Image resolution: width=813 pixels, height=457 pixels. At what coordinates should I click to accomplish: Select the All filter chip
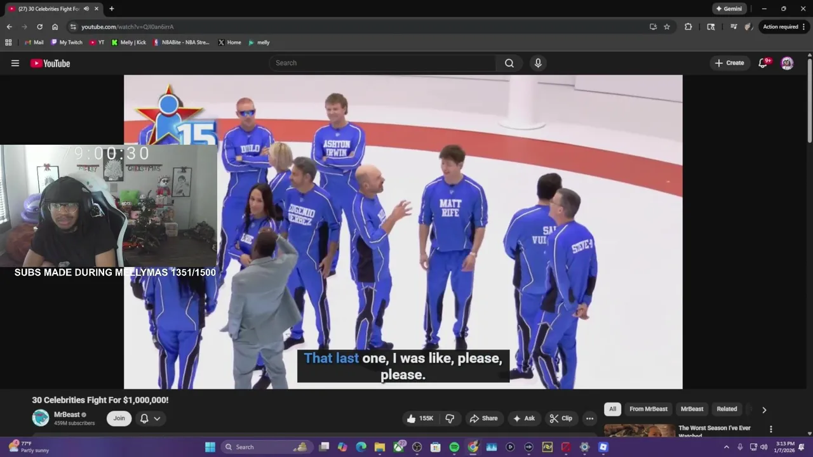coord(612,409)
